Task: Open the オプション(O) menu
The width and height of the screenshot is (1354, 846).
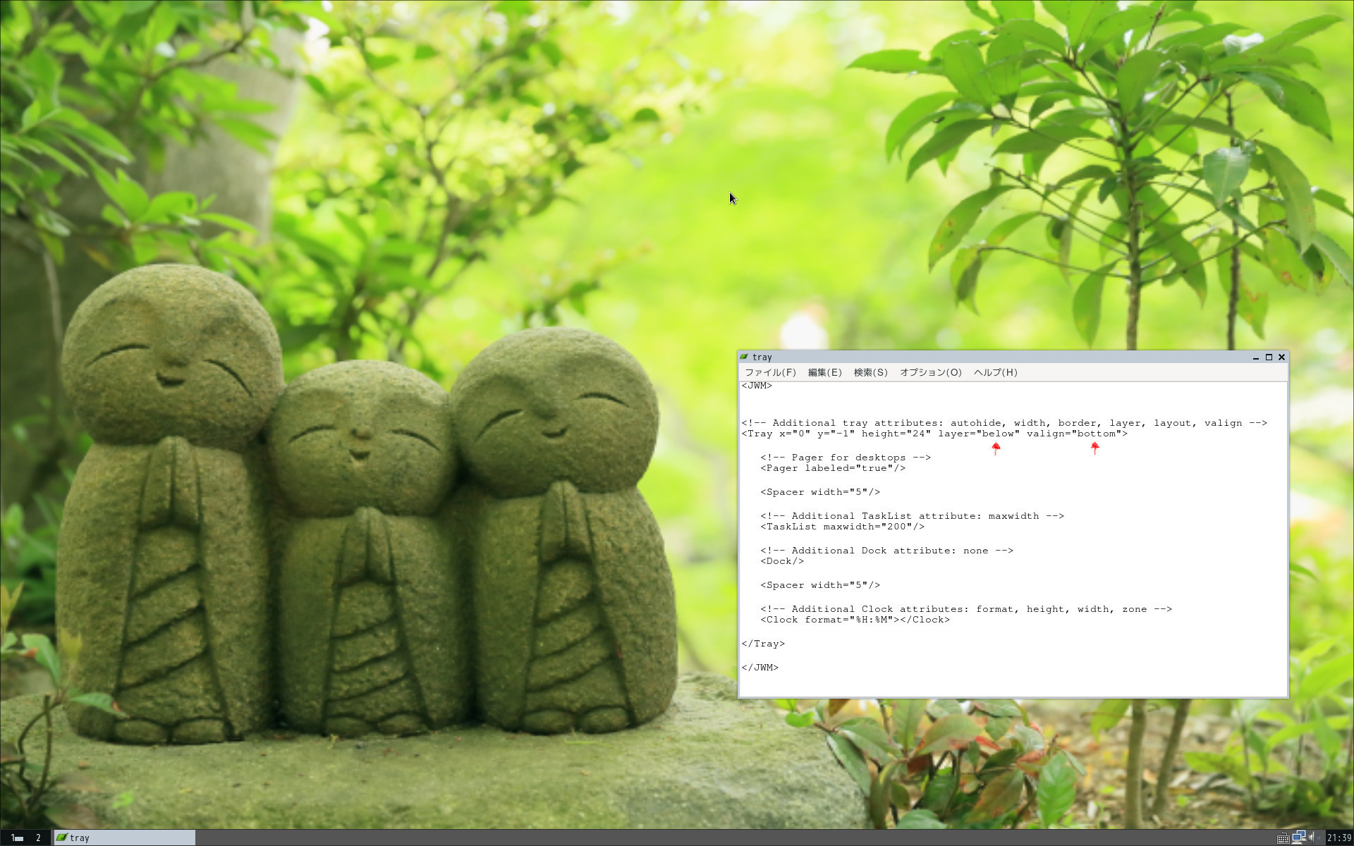Action: (x=930, y=372)
